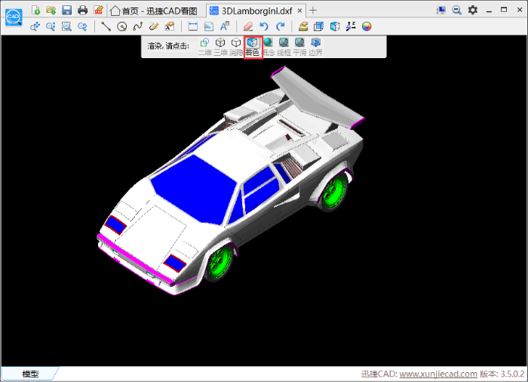528x382 pixels.
Task: Open the 模型 model layout tab
Action: 30,374
